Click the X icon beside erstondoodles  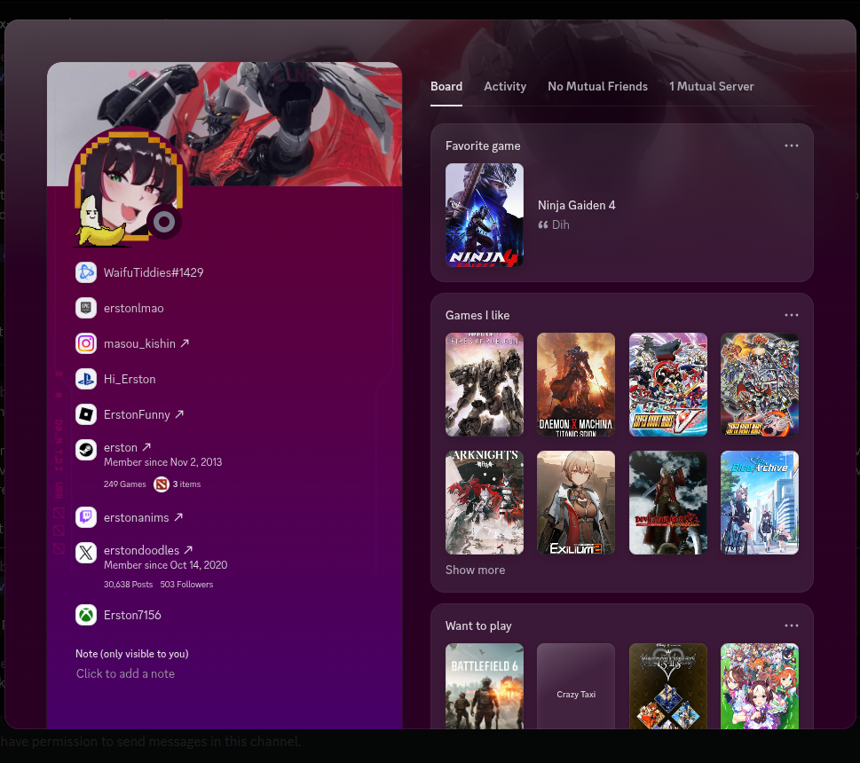pyautogui.click(x=86, y=553)
